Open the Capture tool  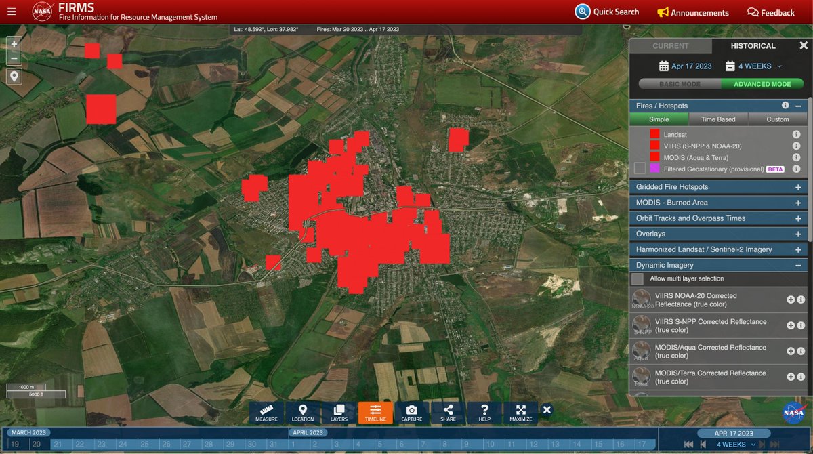(x=412, y=413)
